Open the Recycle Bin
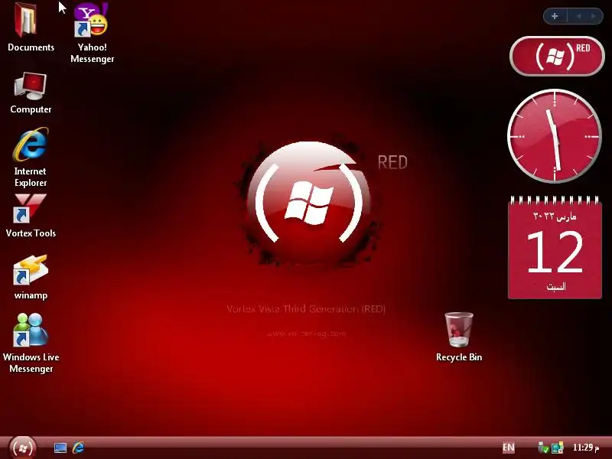 point(459,337)
